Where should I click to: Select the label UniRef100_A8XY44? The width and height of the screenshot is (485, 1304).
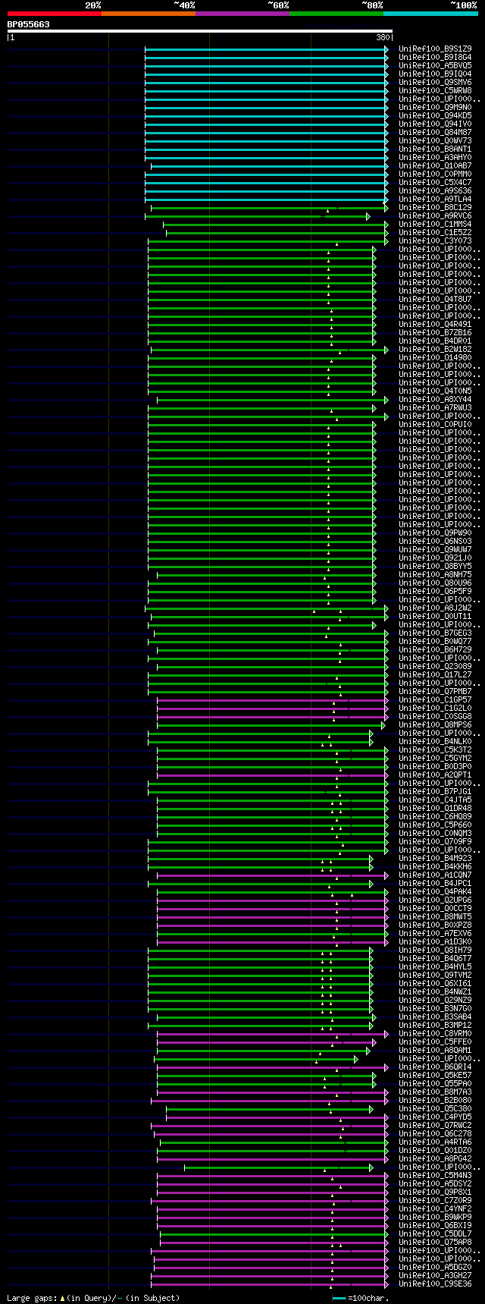pyautogui.click(x=435, y=399)
